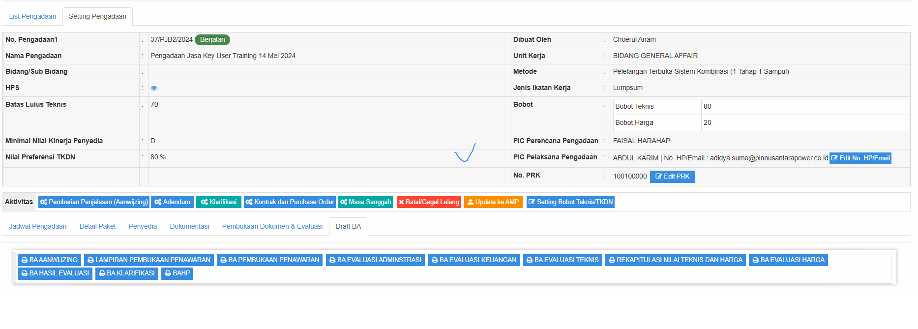Click the Adendum activity button

[172, 202]
